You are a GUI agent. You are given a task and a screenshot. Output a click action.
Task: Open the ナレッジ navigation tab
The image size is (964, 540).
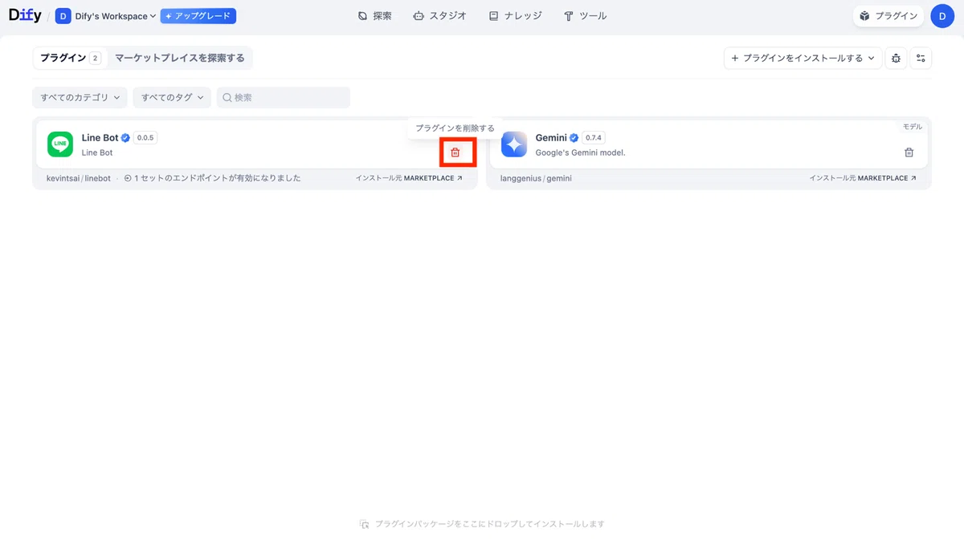515,16
